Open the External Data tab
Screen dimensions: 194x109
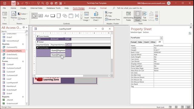point(36,8)
